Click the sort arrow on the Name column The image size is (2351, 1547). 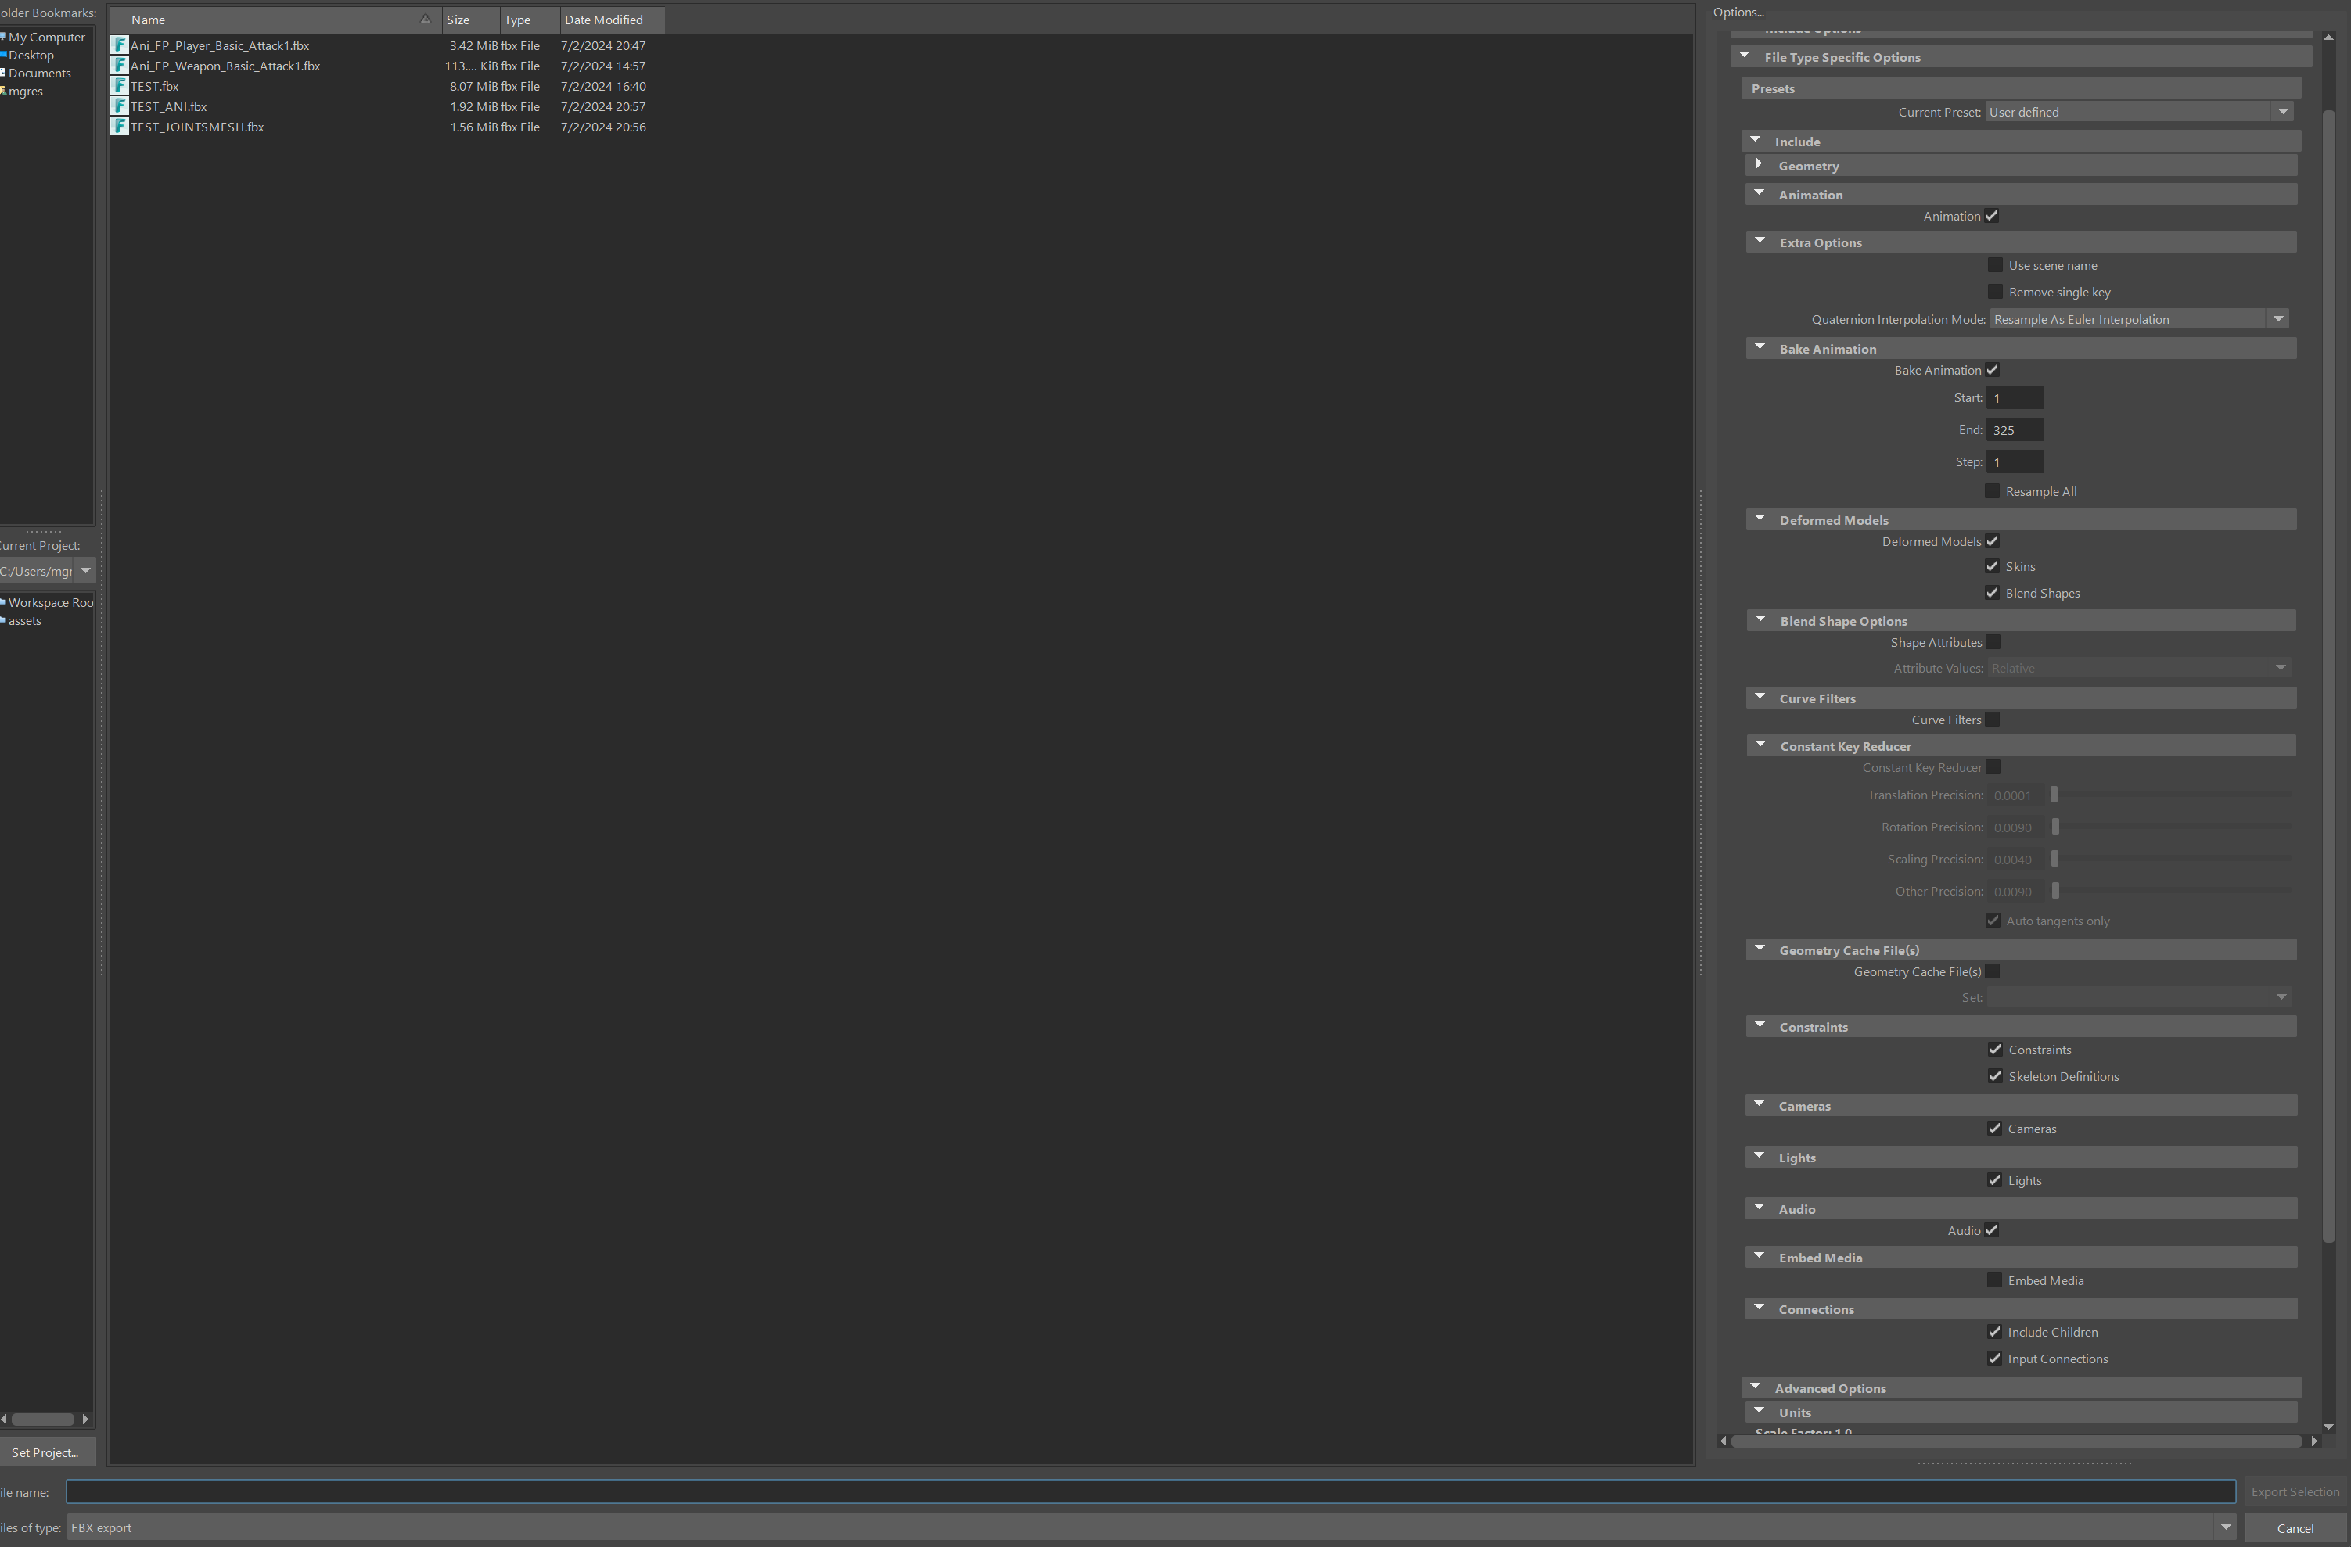click(424, 19)
